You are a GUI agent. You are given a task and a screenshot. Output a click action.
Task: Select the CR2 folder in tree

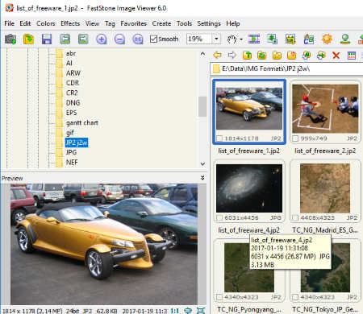(72, 93)
